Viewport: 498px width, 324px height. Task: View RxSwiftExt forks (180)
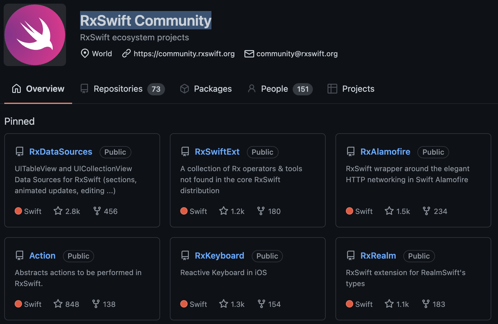(x=269, y=211)
